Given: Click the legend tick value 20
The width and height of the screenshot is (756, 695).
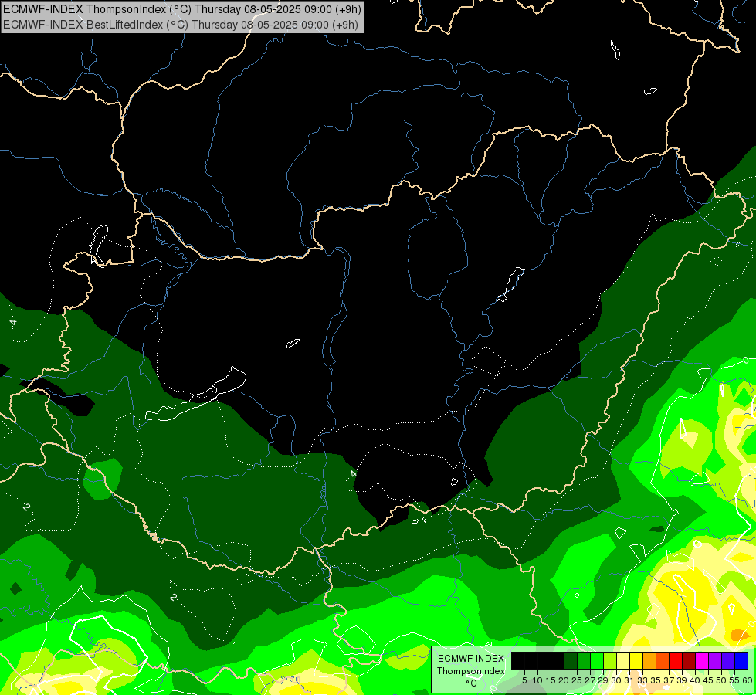Looking at the screenshot, I should click(564, 680).
